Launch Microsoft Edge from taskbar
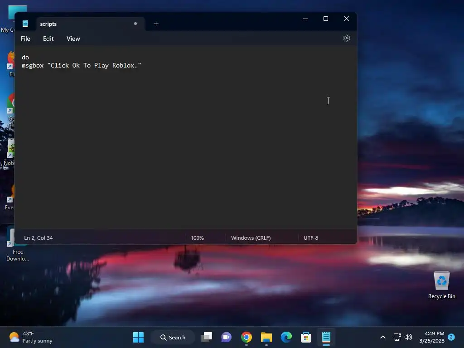 [286, 337]
